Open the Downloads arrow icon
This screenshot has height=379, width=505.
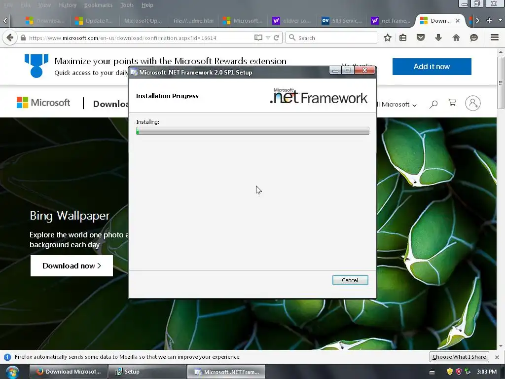(x=438, y=38)
